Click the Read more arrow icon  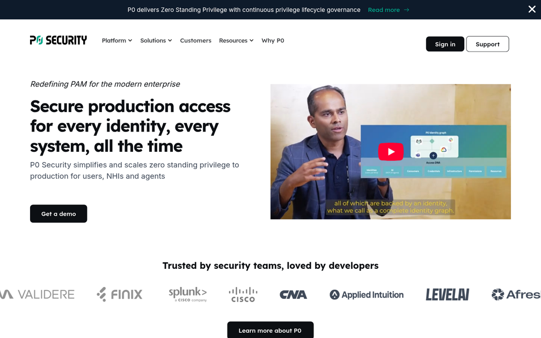[406, 10]
